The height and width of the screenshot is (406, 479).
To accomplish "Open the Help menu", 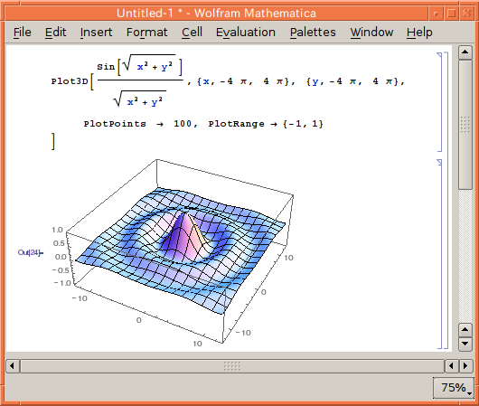I will tap(419, 33).
